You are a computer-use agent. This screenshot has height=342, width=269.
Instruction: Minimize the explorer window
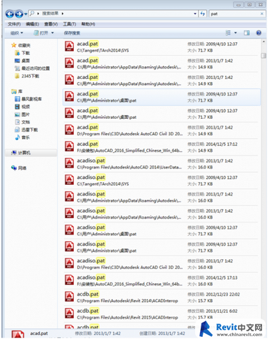(x=238, y=4)
